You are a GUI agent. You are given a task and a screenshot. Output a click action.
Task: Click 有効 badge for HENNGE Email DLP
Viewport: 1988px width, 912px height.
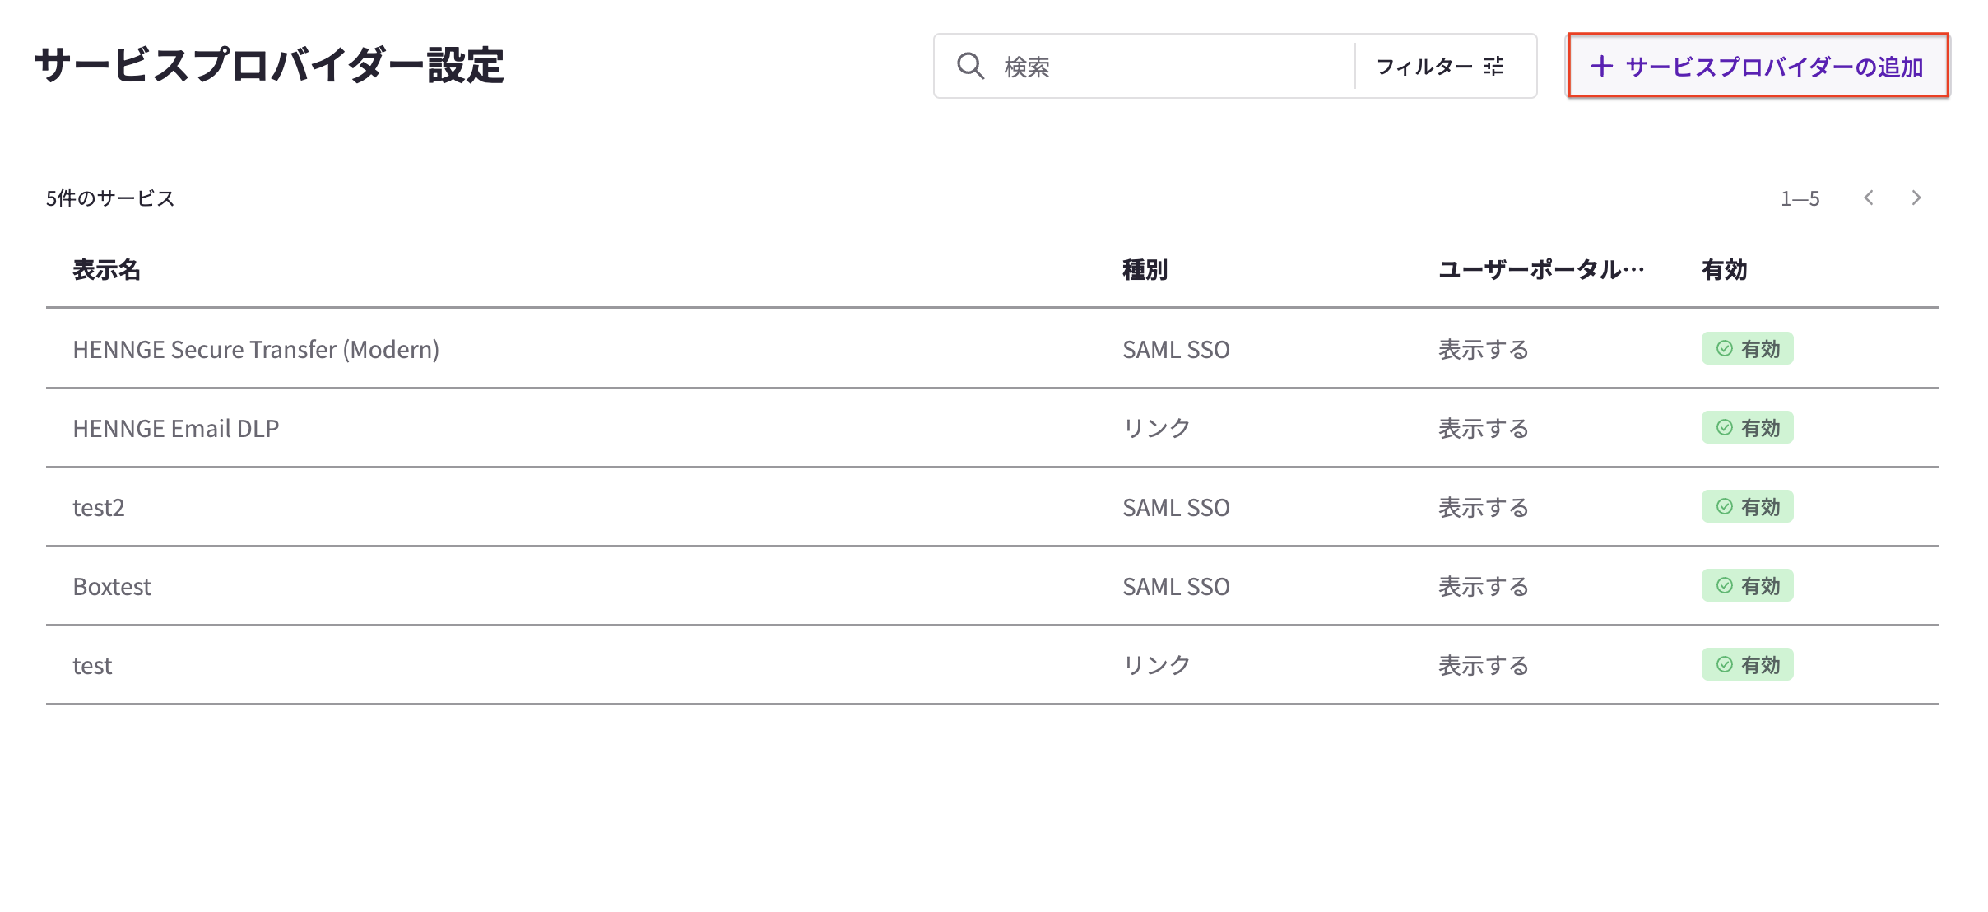pyautogui.click(x=1748, y=428)
